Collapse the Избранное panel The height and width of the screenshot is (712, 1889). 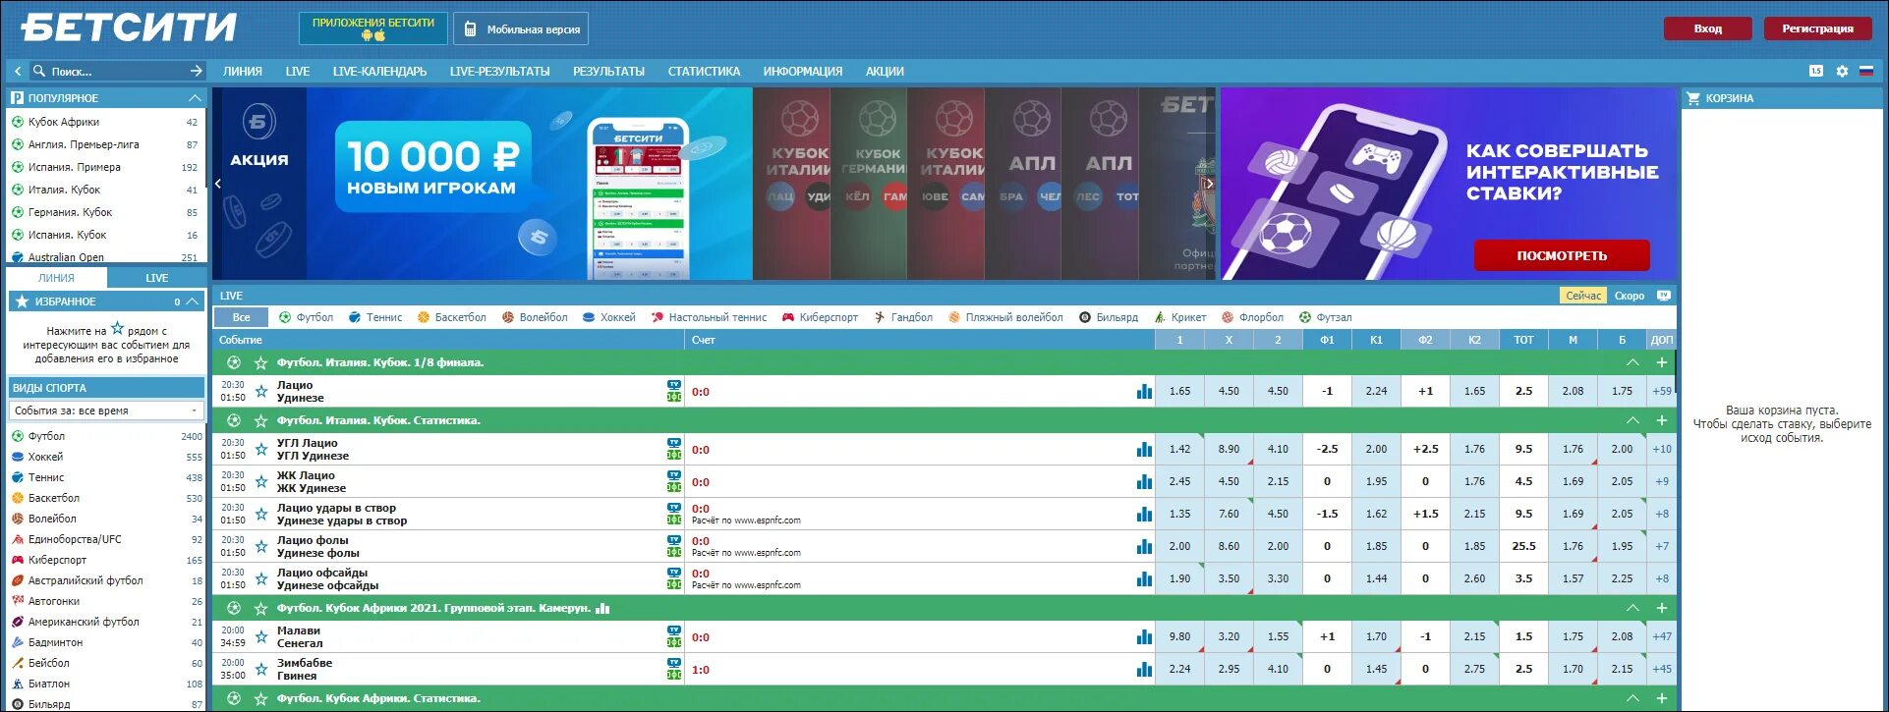point(193,301)
